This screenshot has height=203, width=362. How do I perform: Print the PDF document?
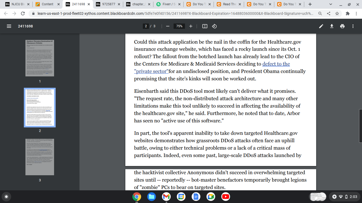pyautogui.click(x=342, y=26)
